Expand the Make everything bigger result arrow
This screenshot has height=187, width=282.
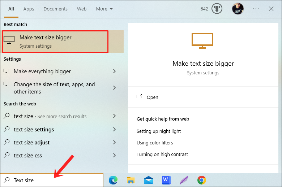(114, 71)
